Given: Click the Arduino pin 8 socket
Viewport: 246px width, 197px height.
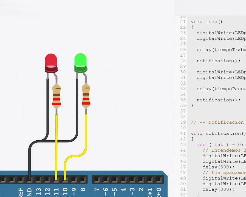Looking at the screenshot, I should [x=82, y=179].
